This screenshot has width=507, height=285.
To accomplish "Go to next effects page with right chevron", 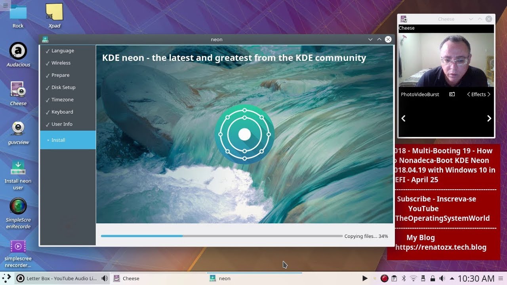I will tap(489, 95).
